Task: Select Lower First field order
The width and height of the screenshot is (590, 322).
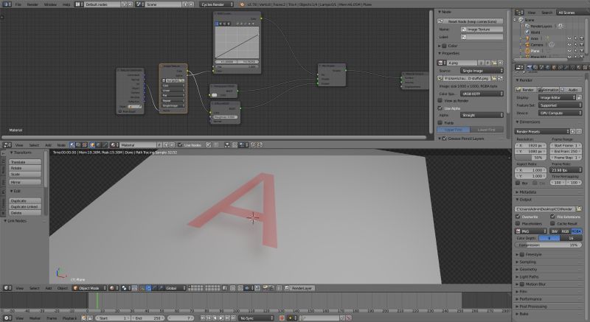Action: pyautogui.click(x=487, y=130)
